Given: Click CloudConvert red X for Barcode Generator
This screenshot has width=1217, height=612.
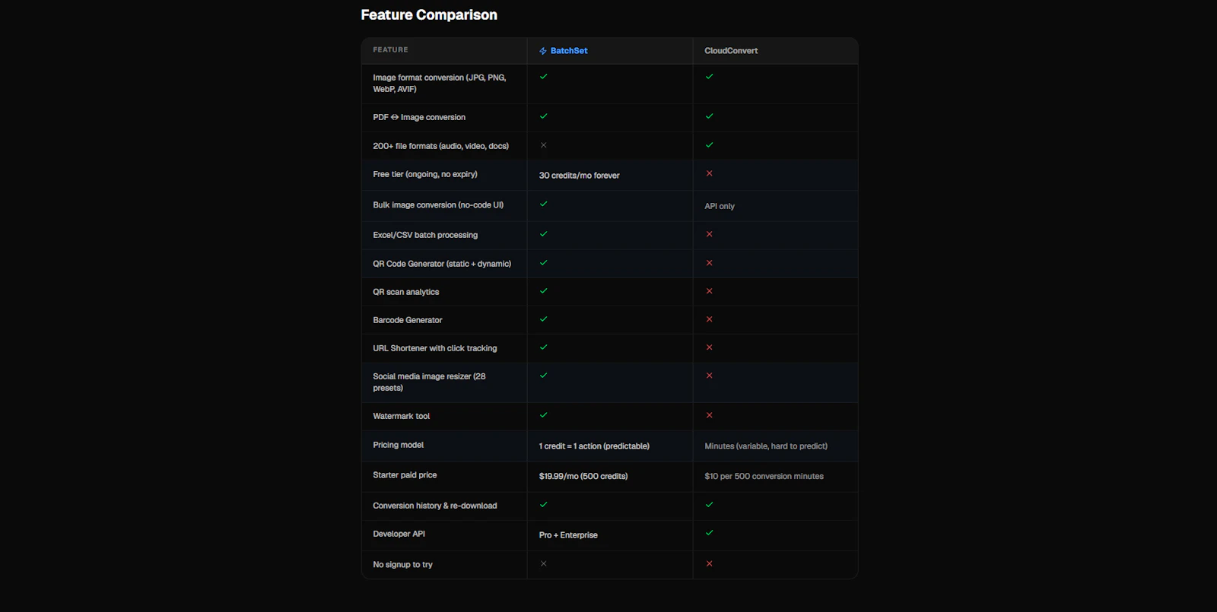Looking at the screenshot, I should pyautogui.click(x=710, y=319).
